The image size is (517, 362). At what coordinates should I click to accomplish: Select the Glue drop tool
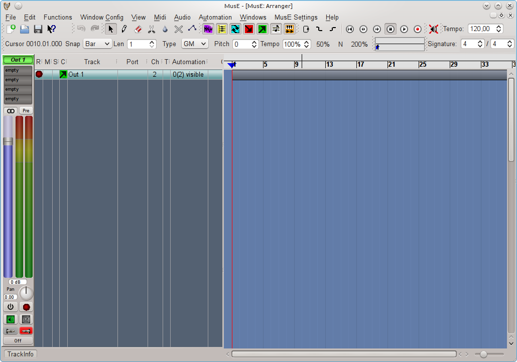tap(165, 29)
